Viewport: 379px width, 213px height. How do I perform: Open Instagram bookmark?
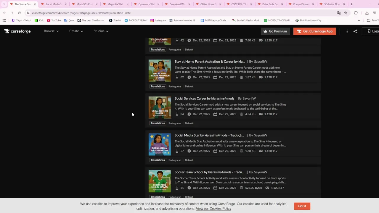click(158, 20)
